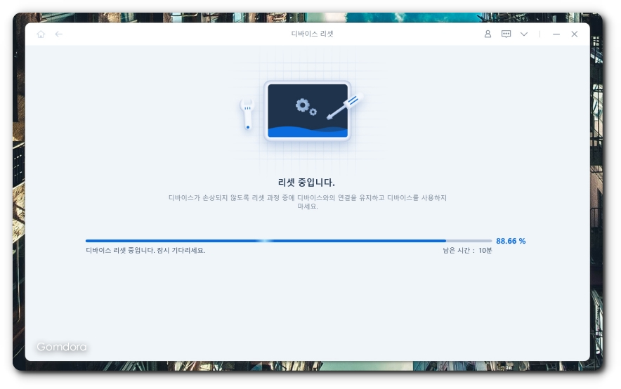Viewport: 621px width, 389px height.
Task: Click the 남은 시간 : 10분 text
Action: [467, 251]
